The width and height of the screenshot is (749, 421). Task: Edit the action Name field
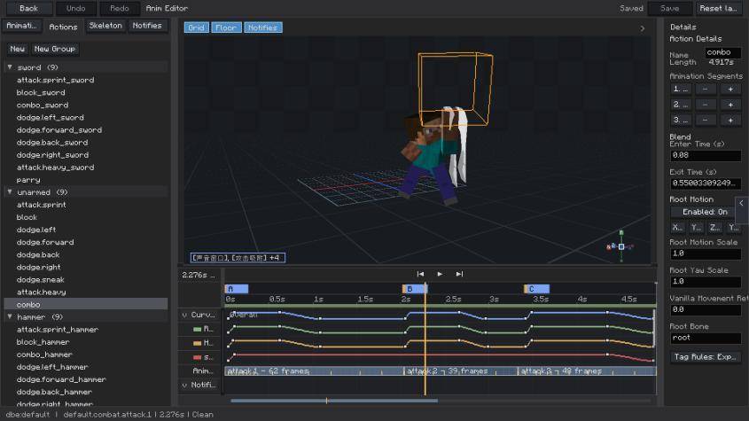pyautogui.click(x=722, y=52)
